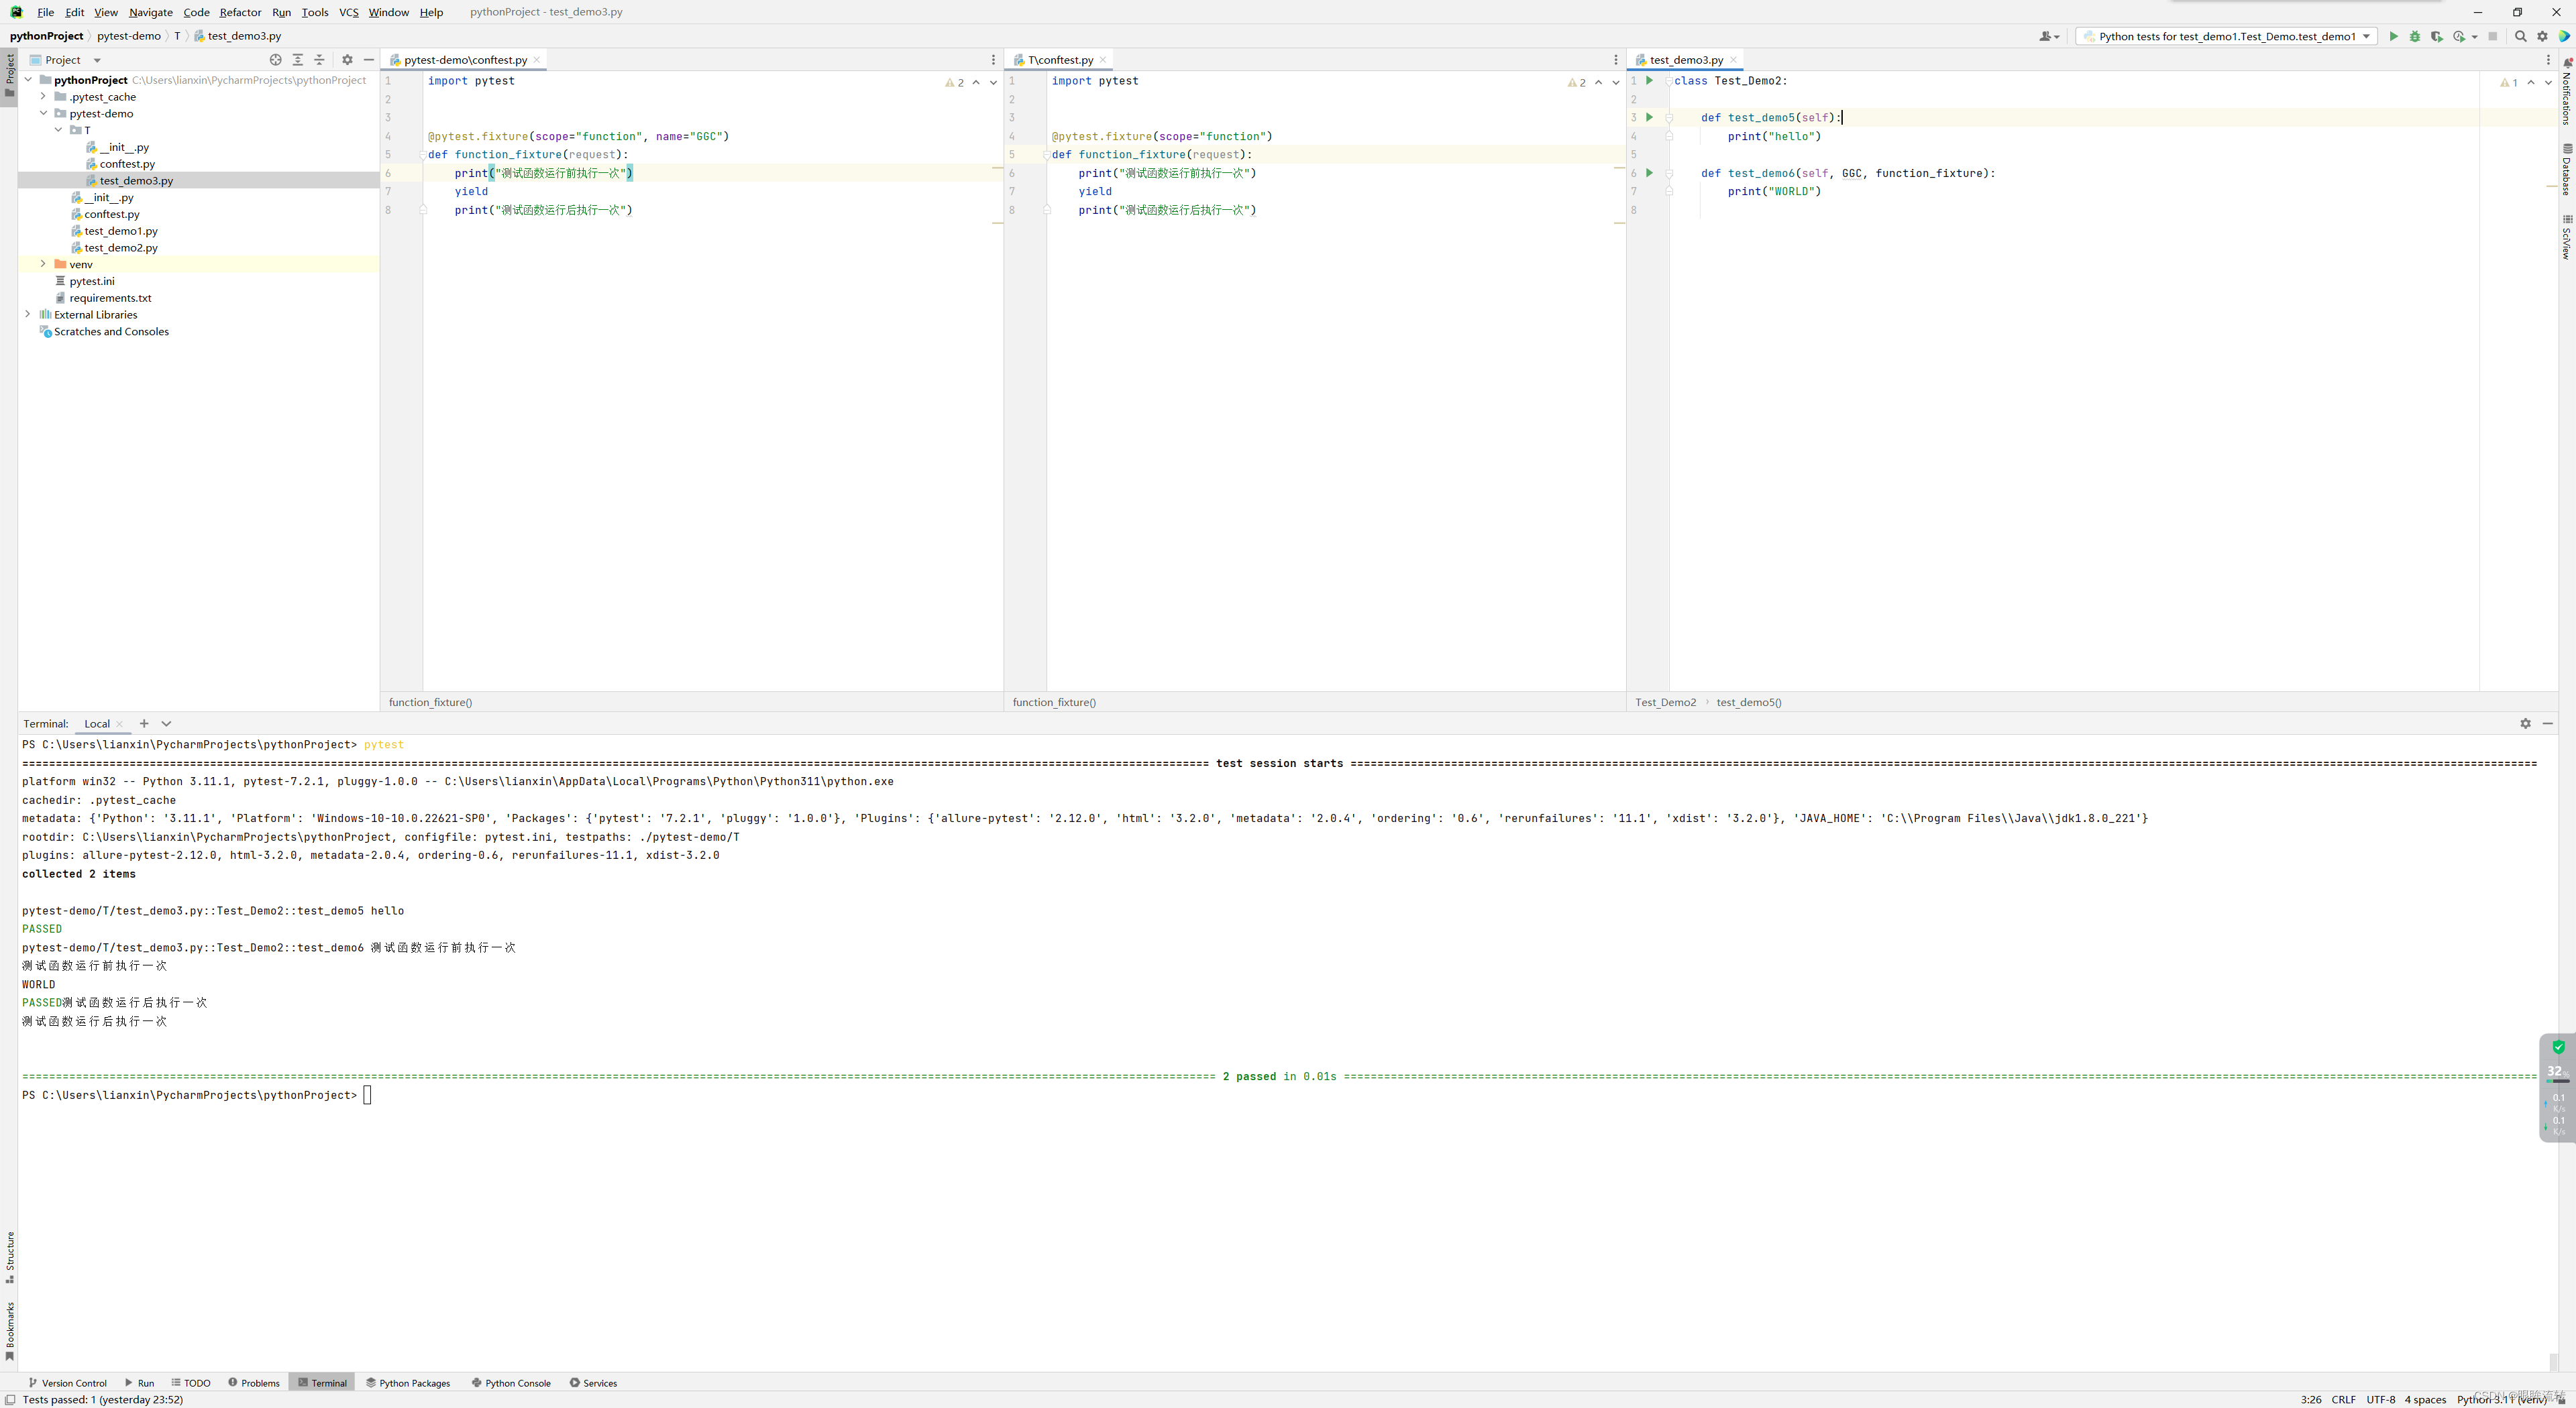This screenshot has width=2576, height=1408.
Task: Open the VCS menu
Action: coord(348,12)
